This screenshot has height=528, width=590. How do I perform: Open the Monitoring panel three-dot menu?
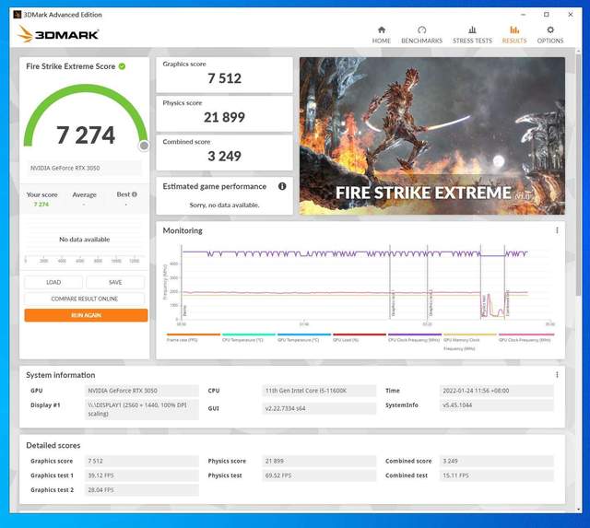point(557,230)
